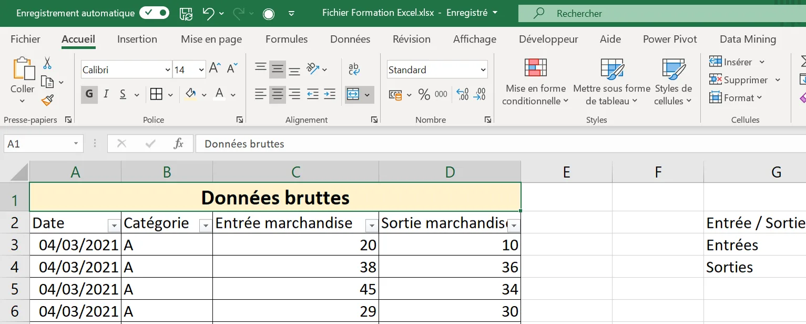The width and height of the screenshot is (806, 324).
Task: Click the round record icon in title bar
Action: [x=269, y=14]
